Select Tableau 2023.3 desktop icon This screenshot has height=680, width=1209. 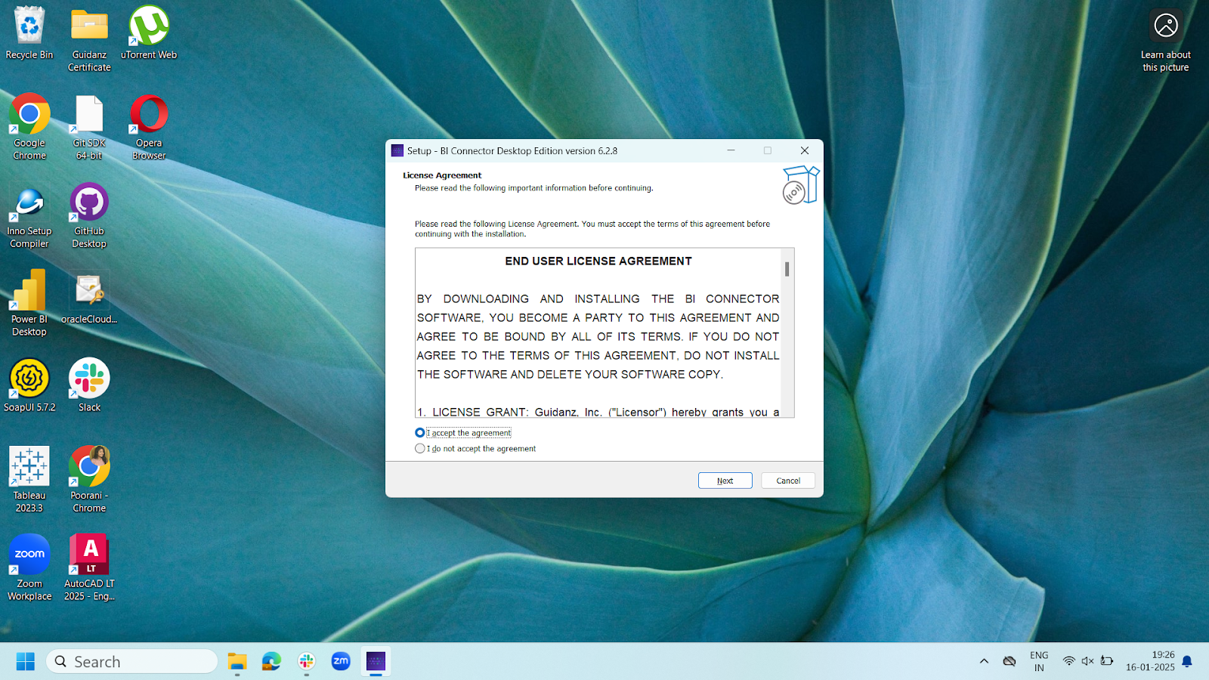pos(29,480)
